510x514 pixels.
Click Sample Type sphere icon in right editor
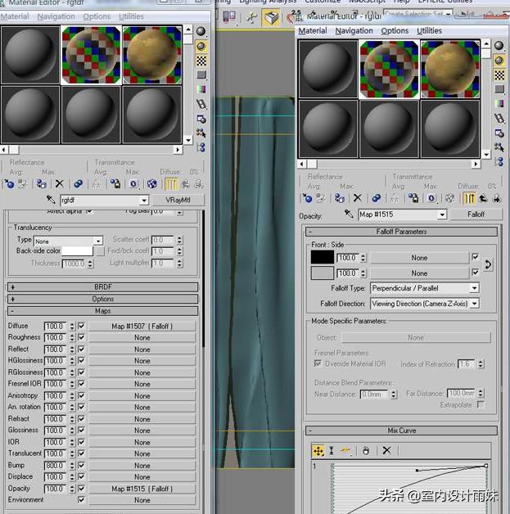[x=499, y=46]
